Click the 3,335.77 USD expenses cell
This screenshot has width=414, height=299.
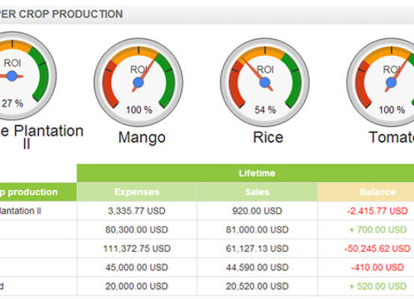tap(137, 211)
